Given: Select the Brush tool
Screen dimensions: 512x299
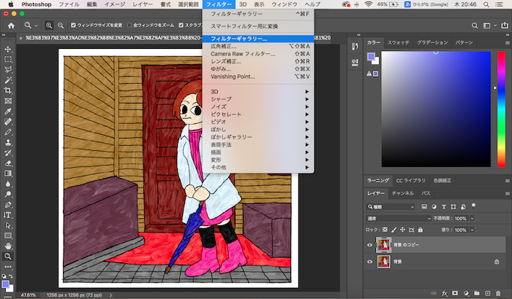Looking at the screenshot, I should click(8, 132).
